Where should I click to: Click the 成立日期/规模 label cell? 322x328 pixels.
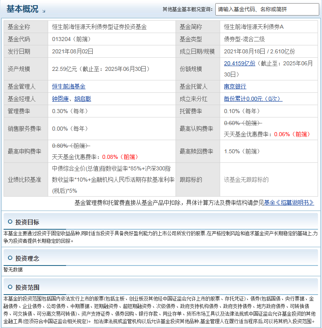coord(198,51)
